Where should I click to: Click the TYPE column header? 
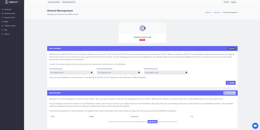click(x=53, y=117)
